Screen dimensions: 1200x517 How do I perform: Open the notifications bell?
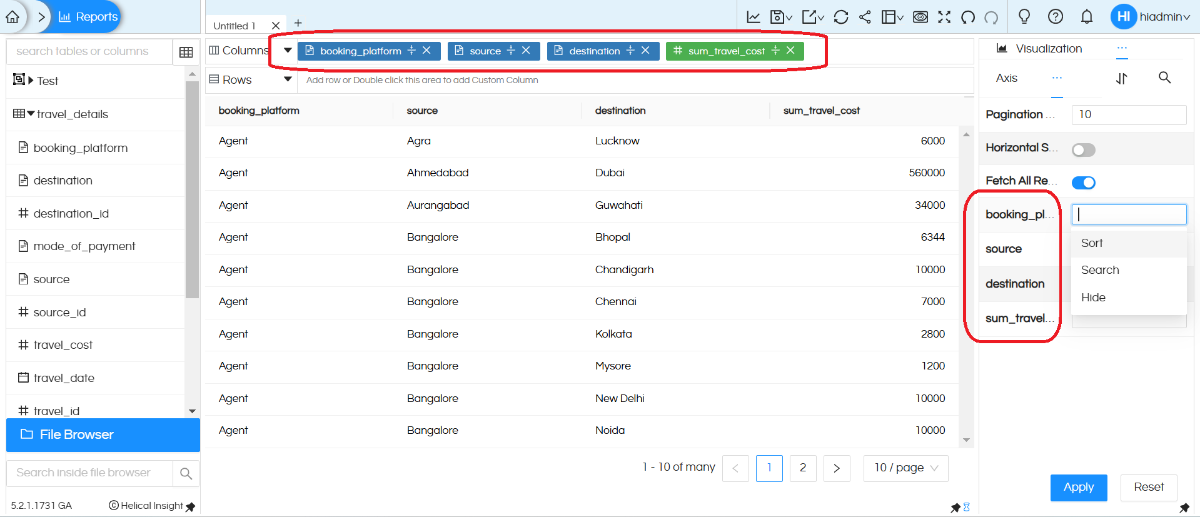click(x=1087, y=16)
